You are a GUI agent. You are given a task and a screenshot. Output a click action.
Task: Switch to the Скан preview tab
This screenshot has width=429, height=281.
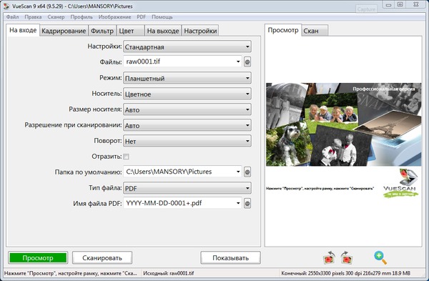coord(315,31)
